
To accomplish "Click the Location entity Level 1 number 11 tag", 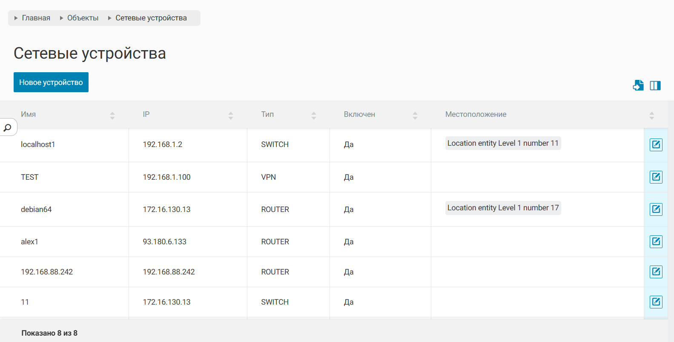I will [x=502, y=143].
